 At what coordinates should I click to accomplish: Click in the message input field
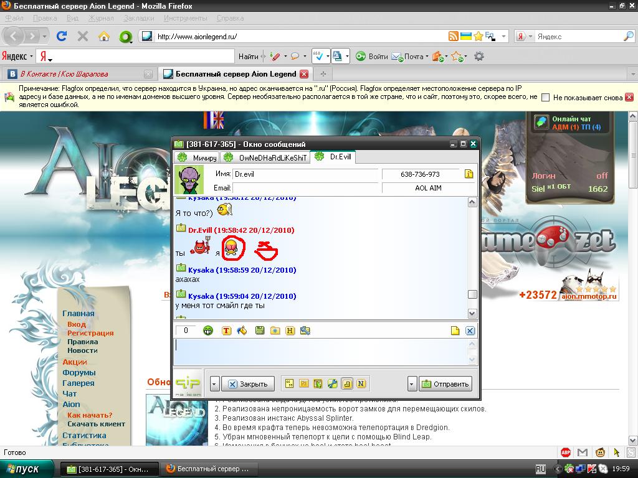(x=320, y=352)
